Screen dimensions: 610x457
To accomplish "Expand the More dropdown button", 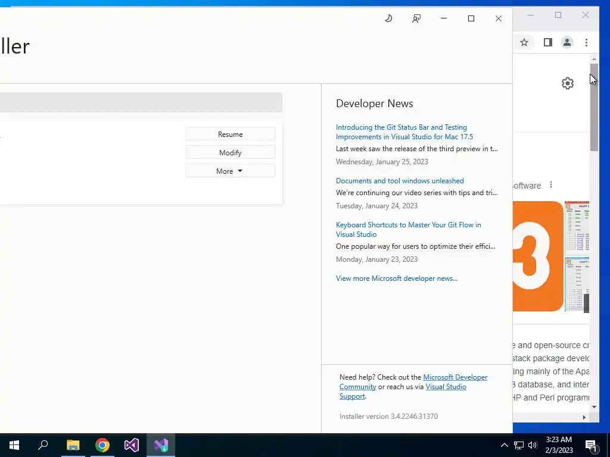I will 231,171.
